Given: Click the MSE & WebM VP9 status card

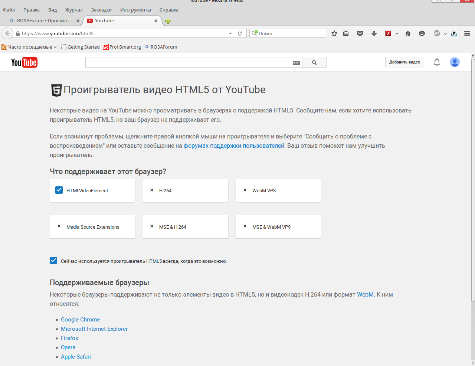Looking at the screenshot, I should click(x=278, y=227).
